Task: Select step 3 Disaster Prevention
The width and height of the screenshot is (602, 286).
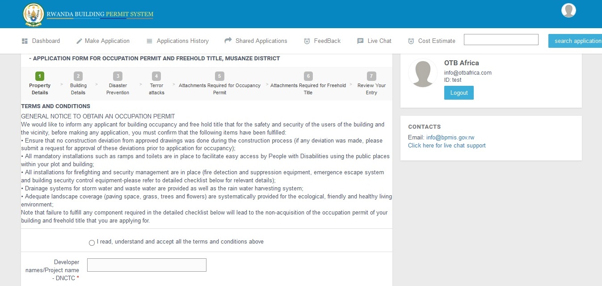Action: click(x=118, y=84)
